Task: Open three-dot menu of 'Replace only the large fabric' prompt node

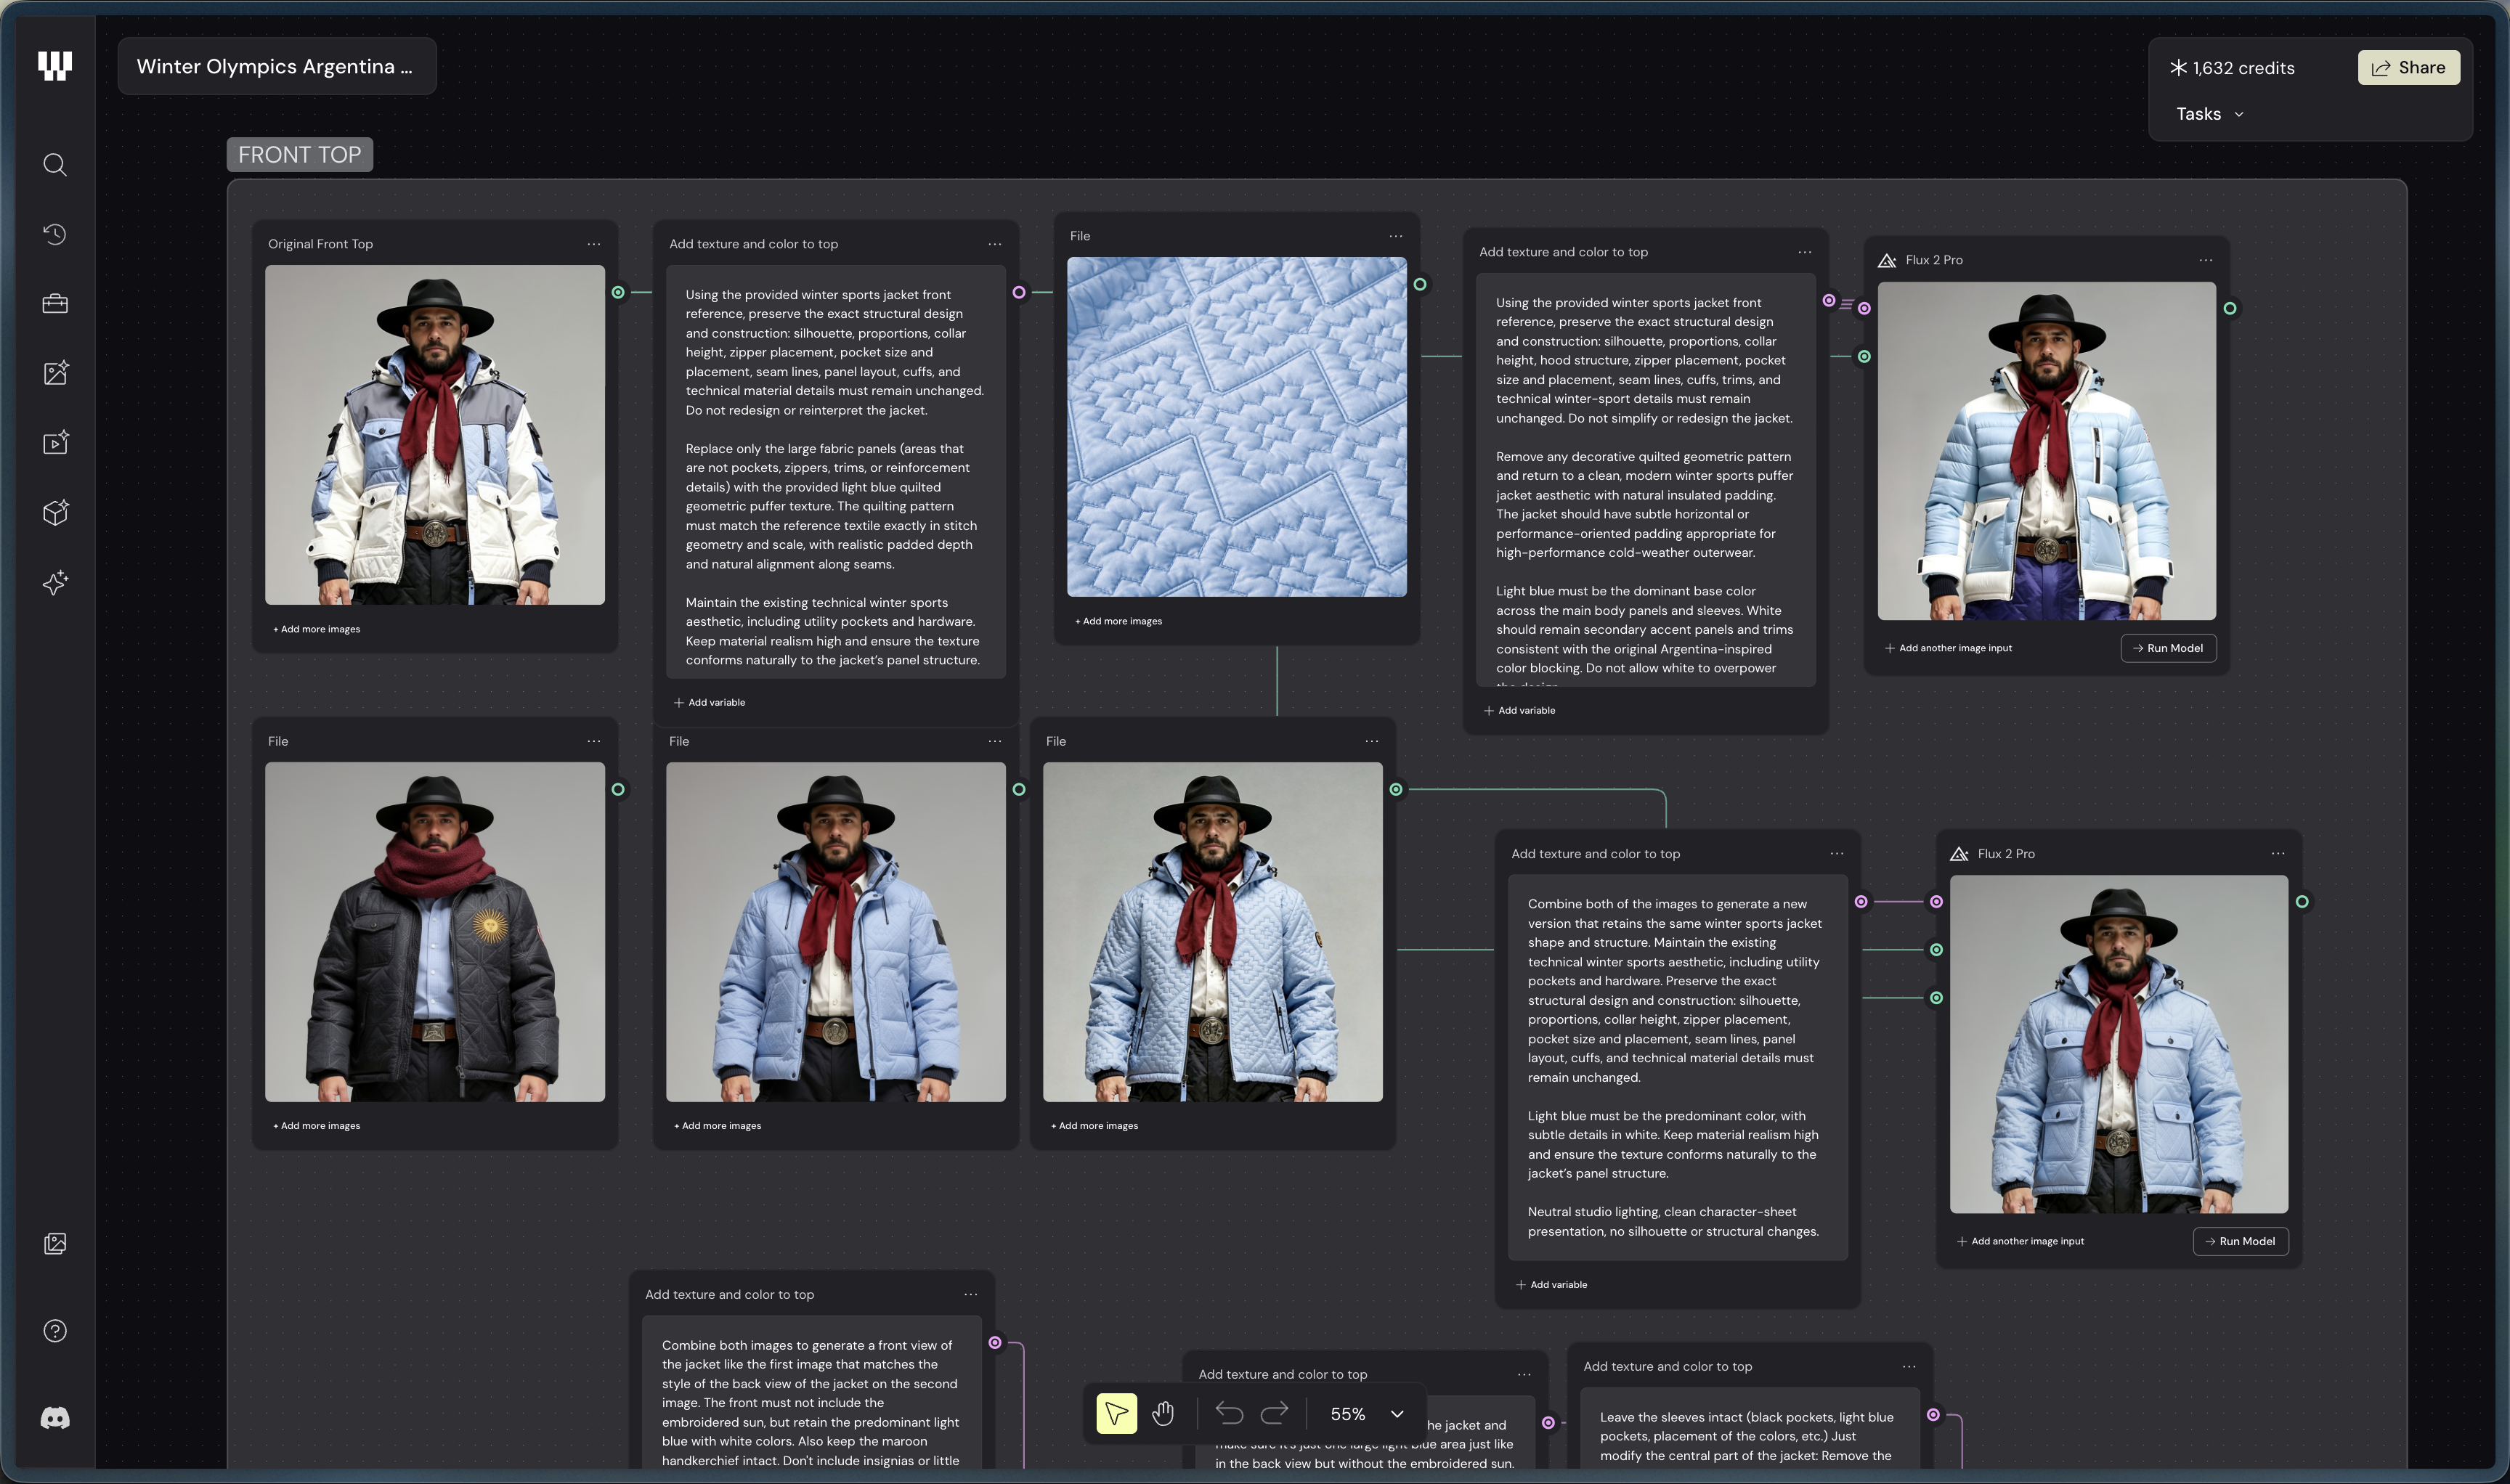Action: point(994,244)
